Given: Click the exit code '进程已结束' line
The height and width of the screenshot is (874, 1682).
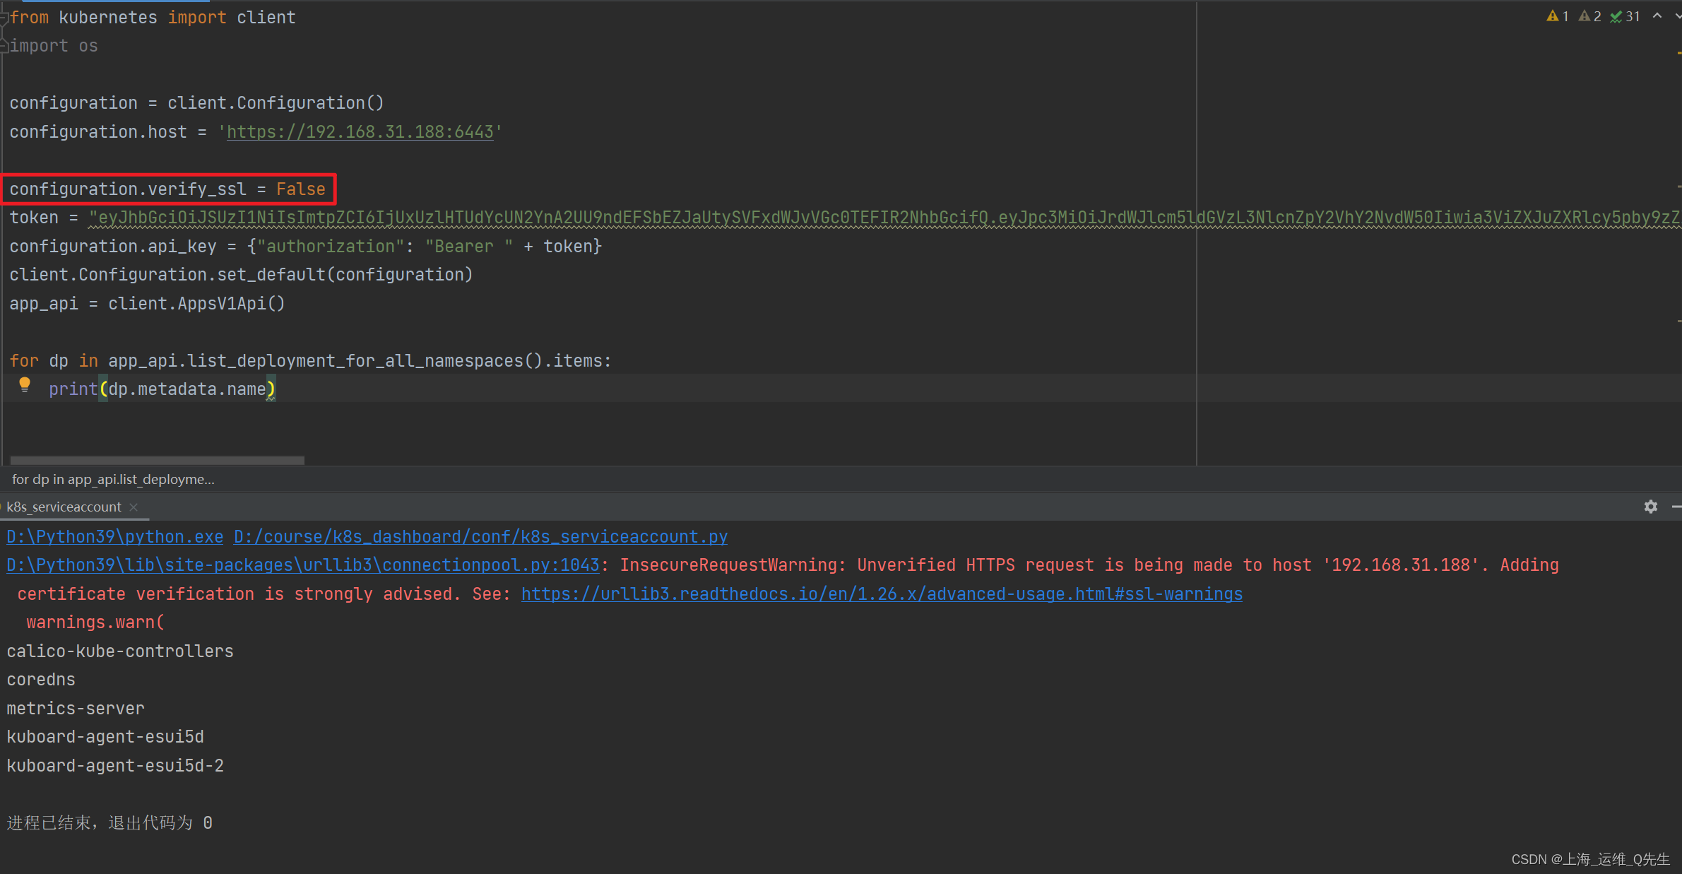Looking at the screenshot, I should click(x=109, y=823).
